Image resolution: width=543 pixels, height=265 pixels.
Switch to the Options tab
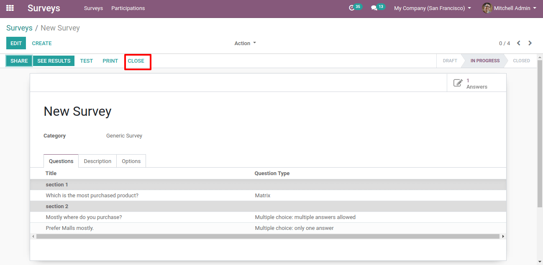click(131, 161)
